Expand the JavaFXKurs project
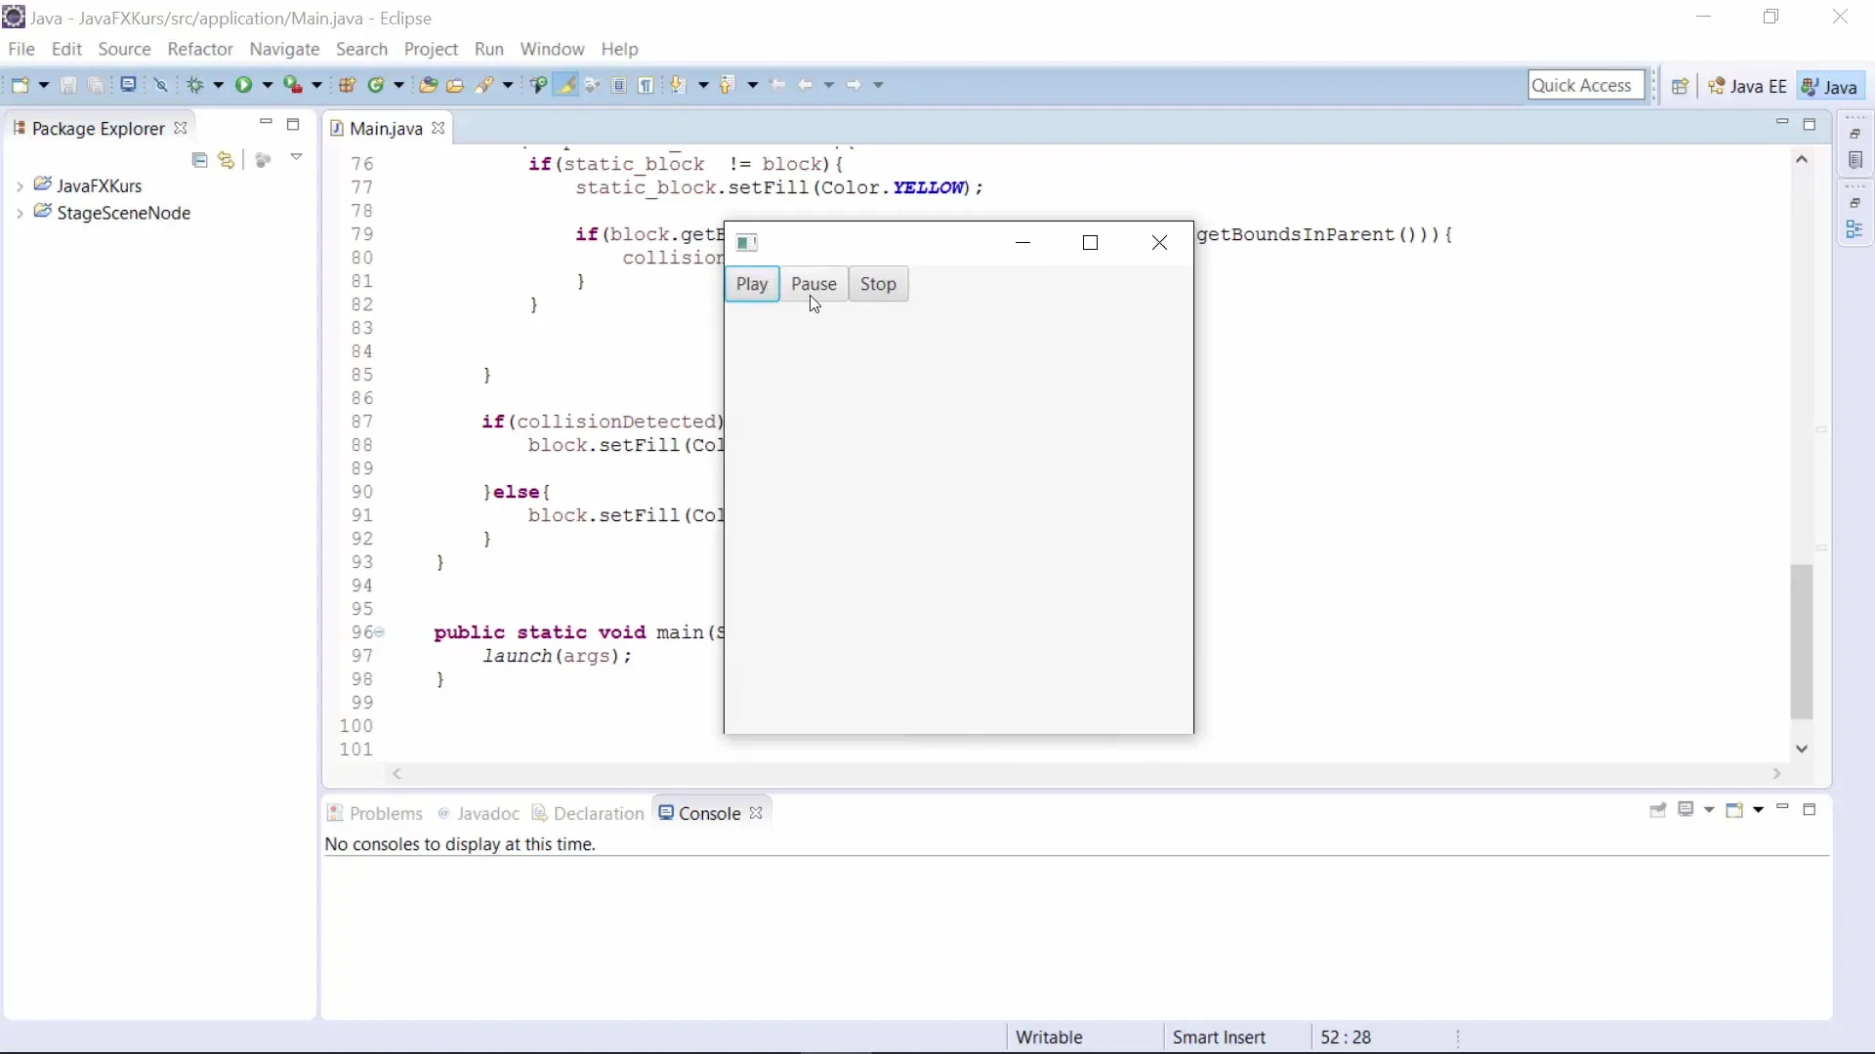 (20, 185)
